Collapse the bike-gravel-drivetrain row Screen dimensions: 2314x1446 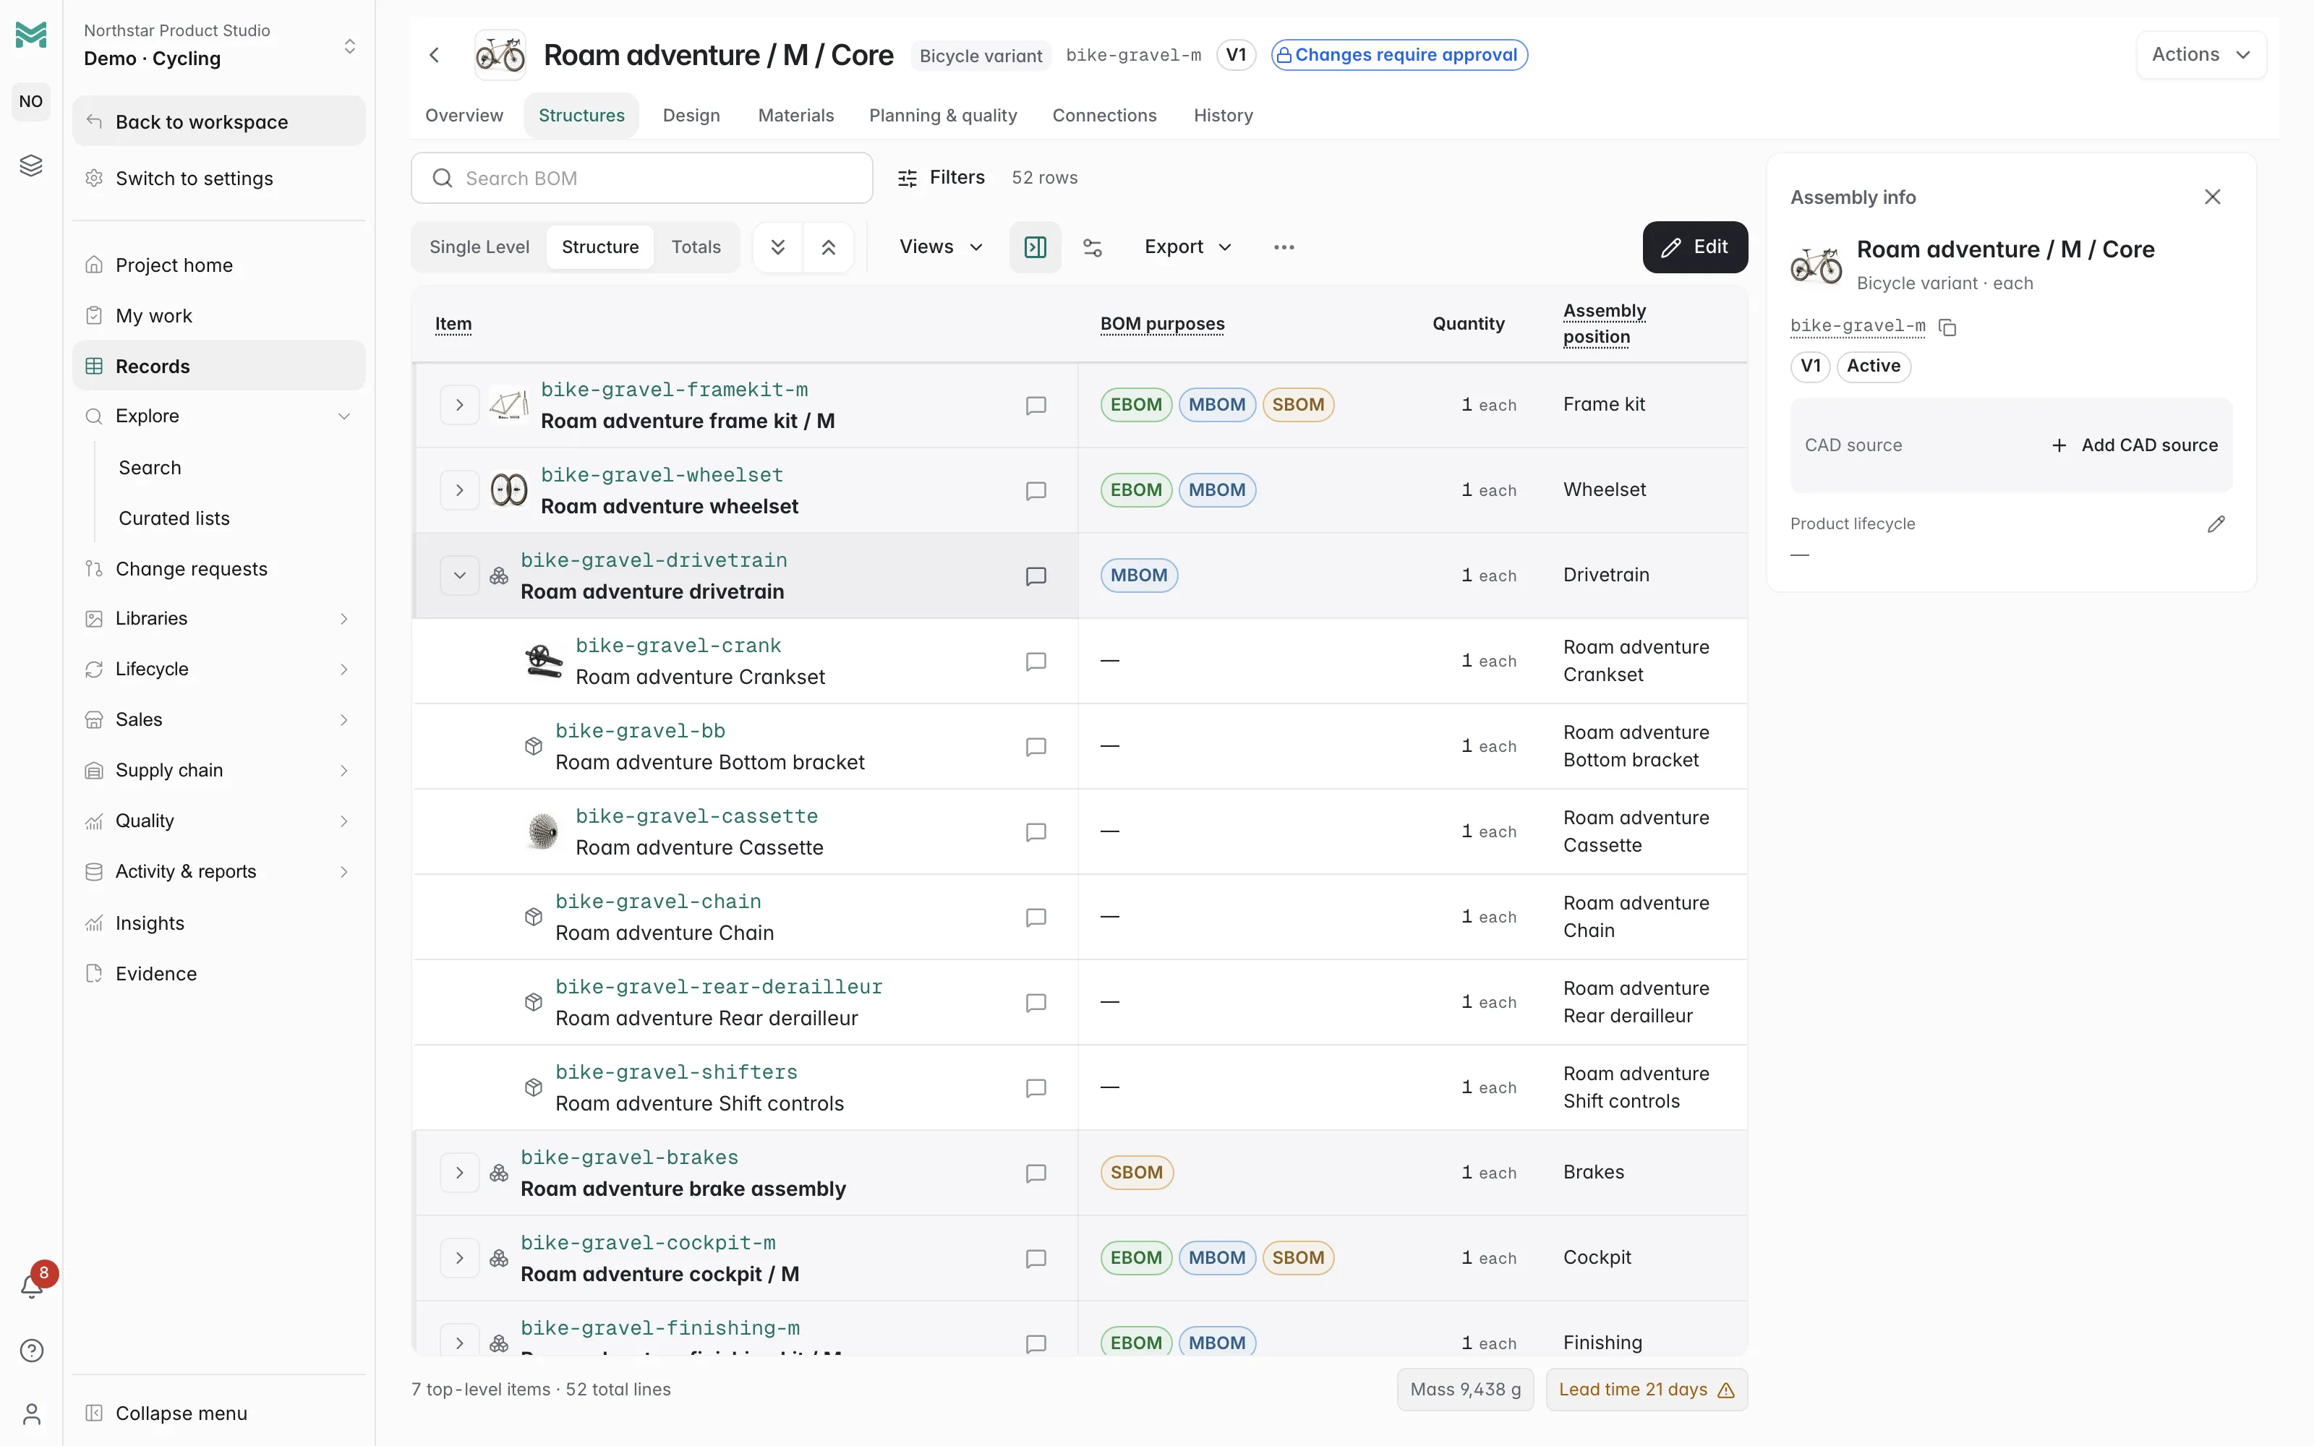(x=460, y=576)
